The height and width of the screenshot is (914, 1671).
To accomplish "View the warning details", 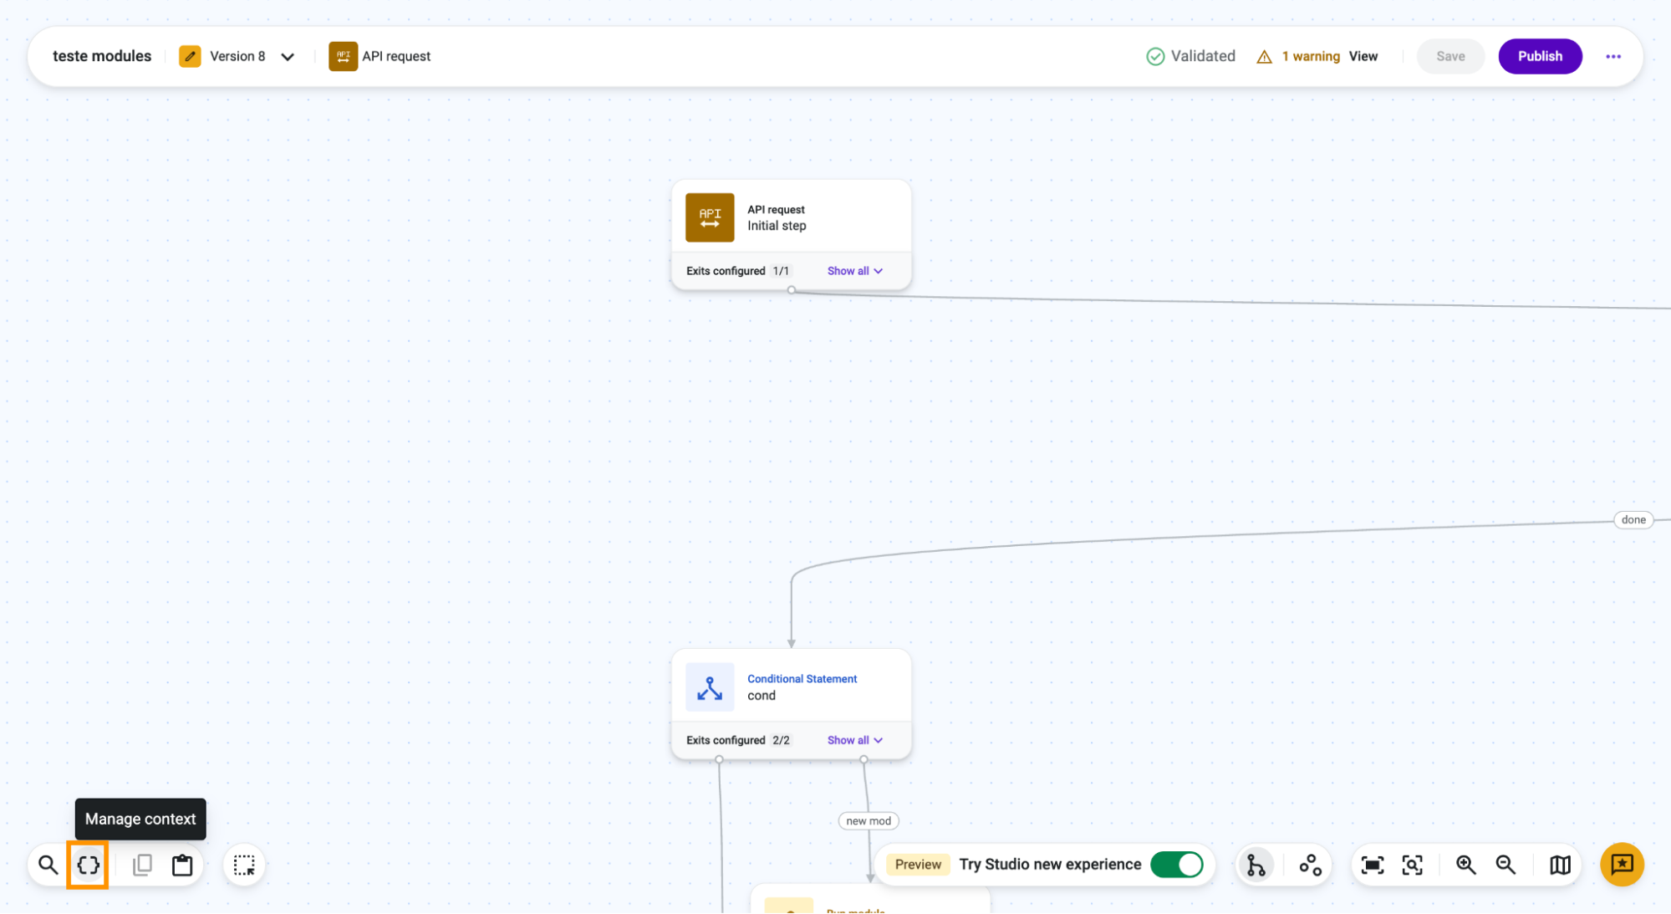I will (1363, 56).
